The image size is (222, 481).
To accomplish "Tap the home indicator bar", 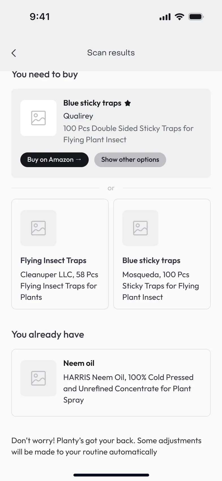I will [x=111, y=475].
